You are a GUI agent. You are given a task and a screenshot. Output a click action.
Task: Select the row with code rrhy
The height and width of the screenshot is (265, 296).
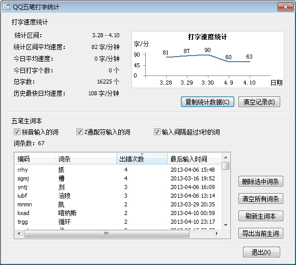118,170
